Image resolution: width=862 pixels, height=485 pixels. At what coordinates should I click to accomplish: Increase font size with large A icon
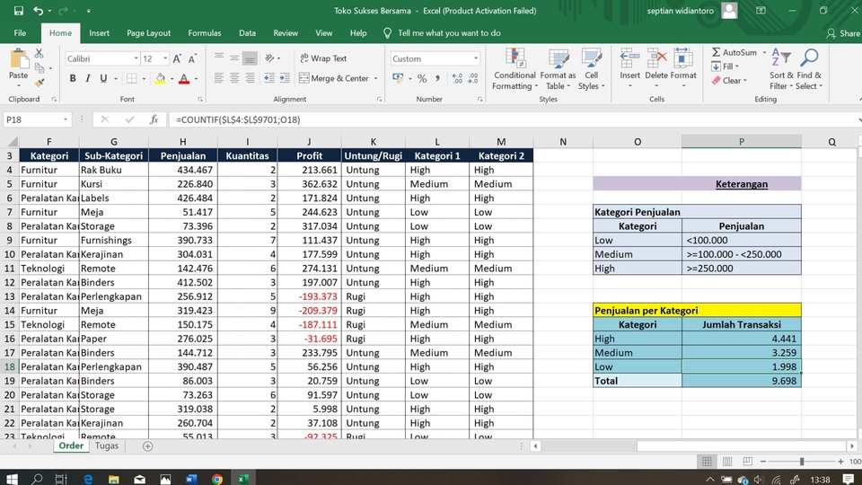pos(177,59)
